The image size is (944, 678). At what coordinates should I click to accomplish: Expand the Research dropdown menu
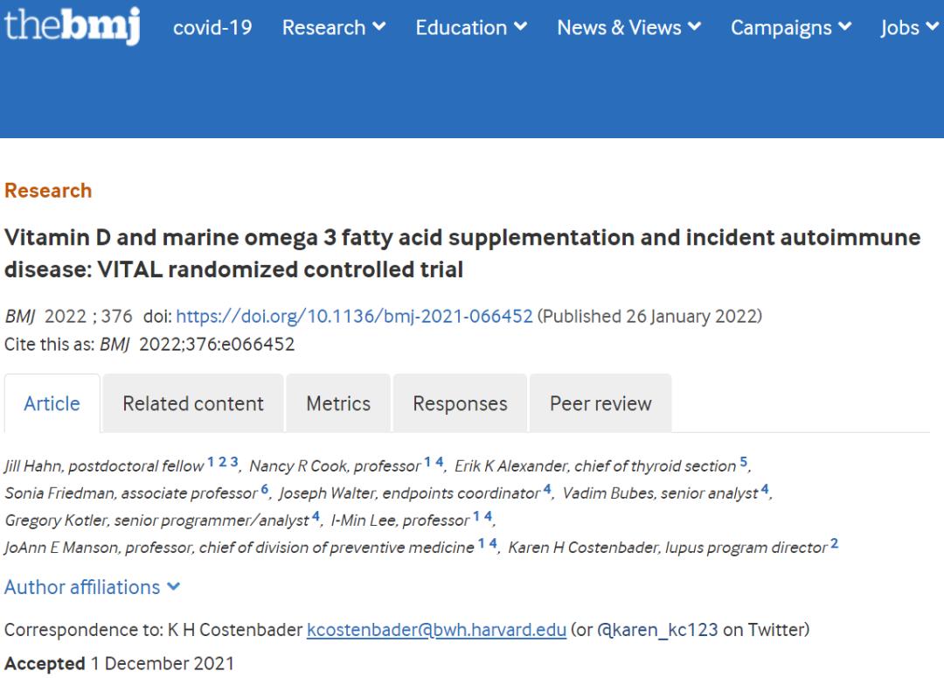pyautogui.click(x=333, y=28)
